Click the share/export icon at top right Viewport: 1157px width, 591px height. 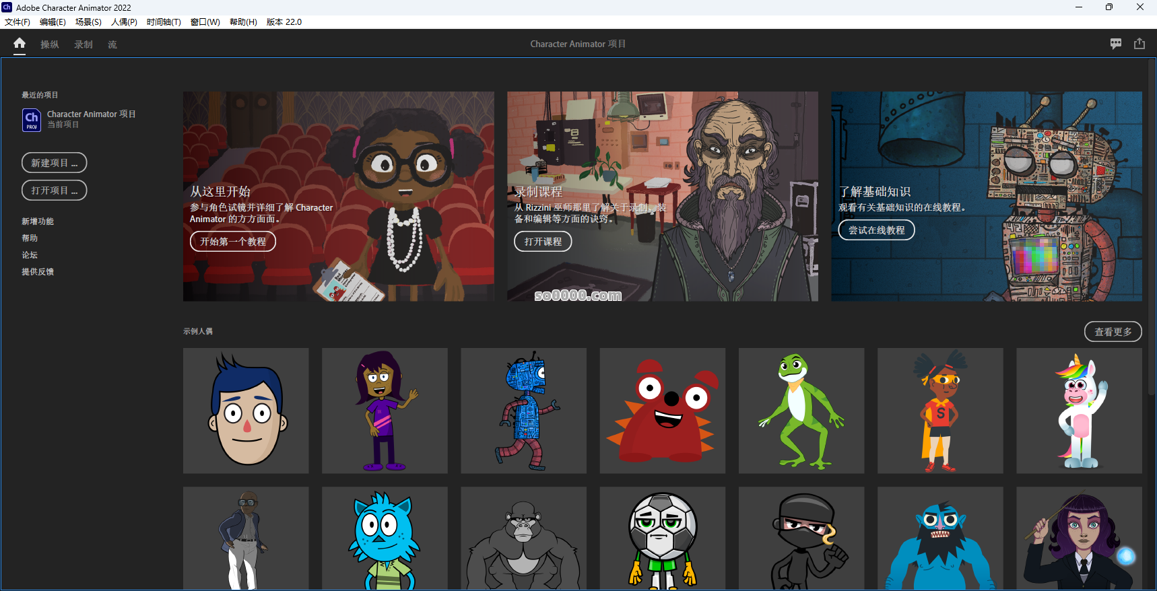coord(1139,44)
